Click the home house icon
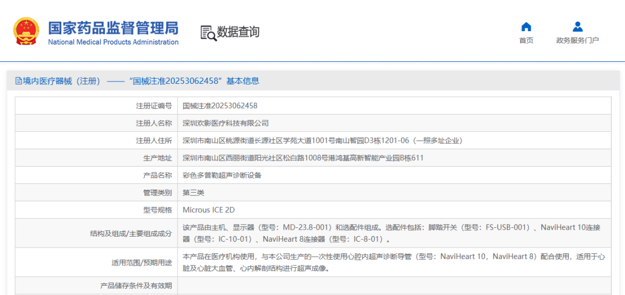Viewport: 625px width, 295px height. (x=526, y=27)
